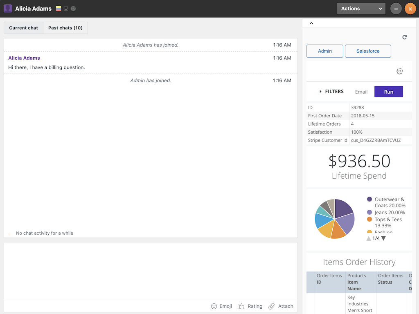The width and height of the screenshot is (419, 314).
Task: Click the Key Industries Men's Short item
Action: pyautogui.click(x=360, y=304)
